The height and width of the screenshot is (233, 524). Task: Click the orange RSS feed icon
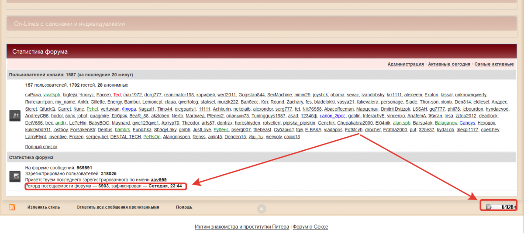click(12, 207)
